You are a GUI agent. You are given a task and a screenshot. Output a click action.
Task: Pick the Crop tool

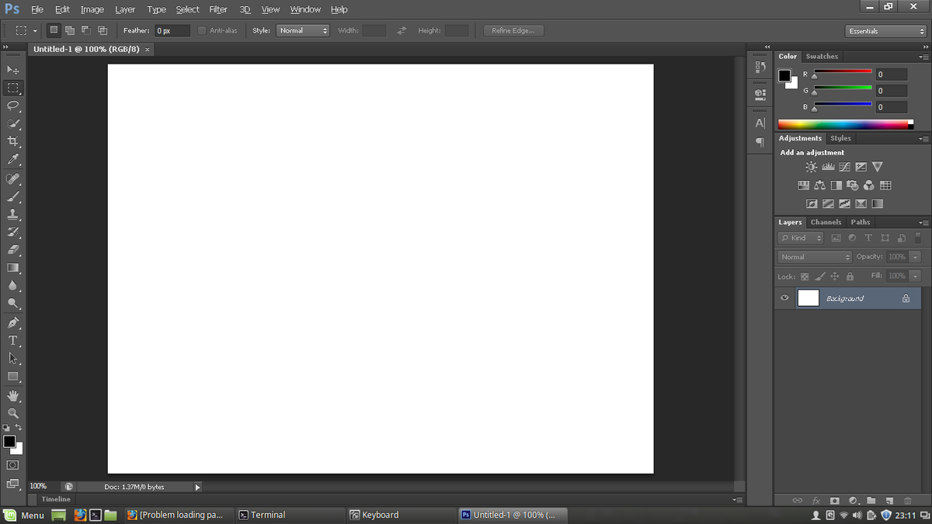click(12, 141)
